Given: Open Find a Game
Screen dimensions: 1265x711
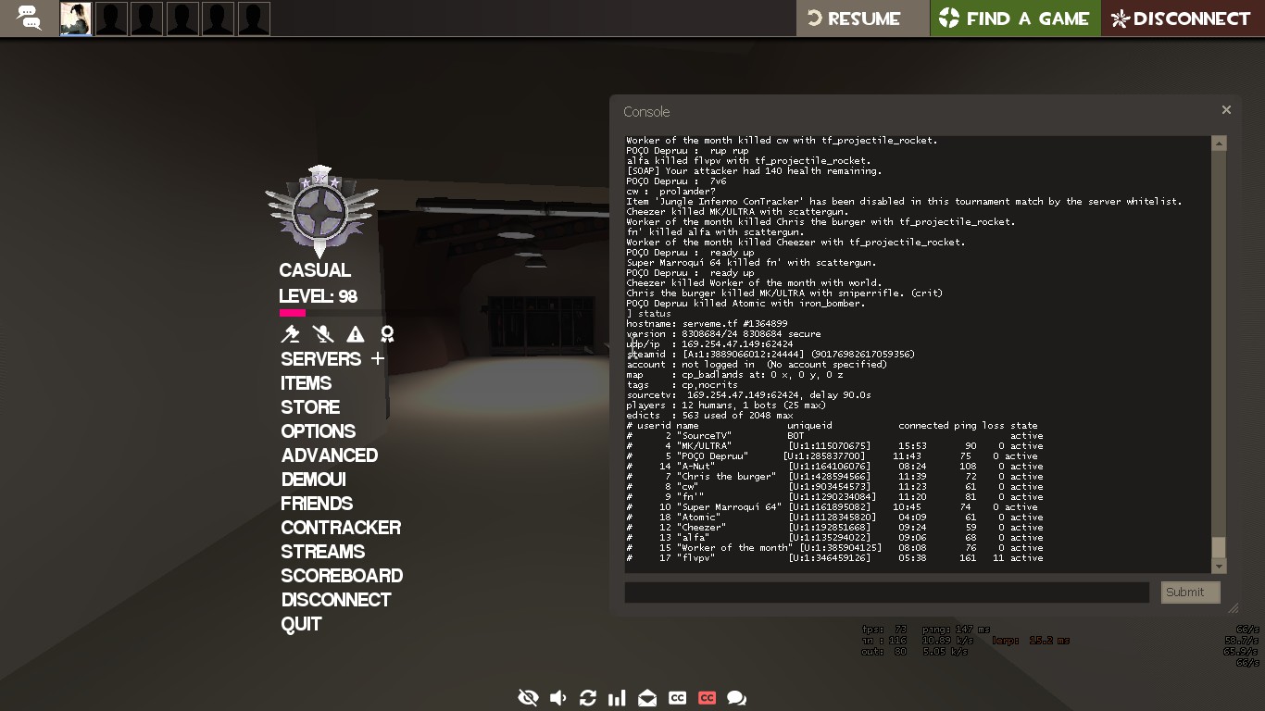Looking at the screenshot, I should 1015,19.
